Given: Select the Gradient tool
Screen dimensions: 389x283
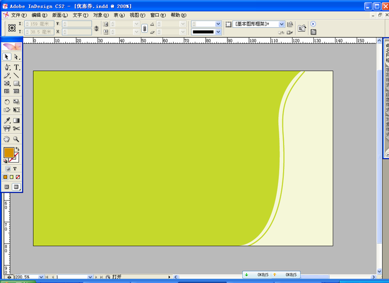Looking at the screenshot, I should [x=17, y=120].
